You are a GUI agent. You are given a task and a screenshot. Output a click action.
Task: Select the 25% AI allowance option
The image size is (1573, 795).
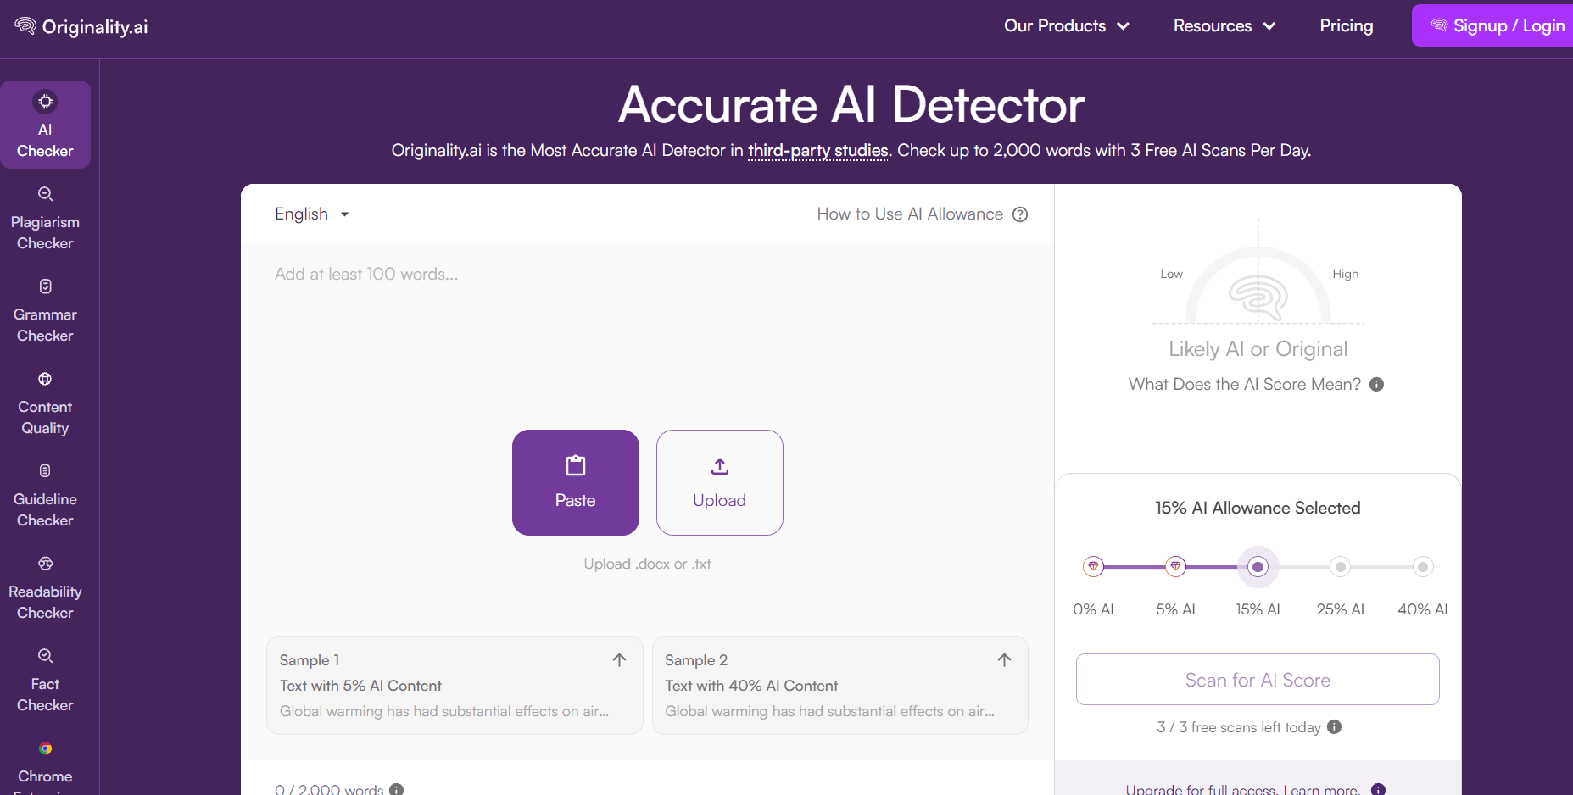[1340, 566]
